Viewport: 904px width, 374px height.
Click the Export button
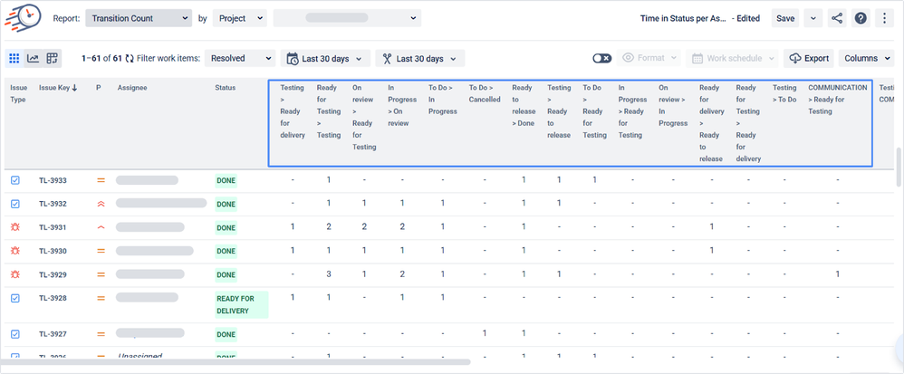809,59
